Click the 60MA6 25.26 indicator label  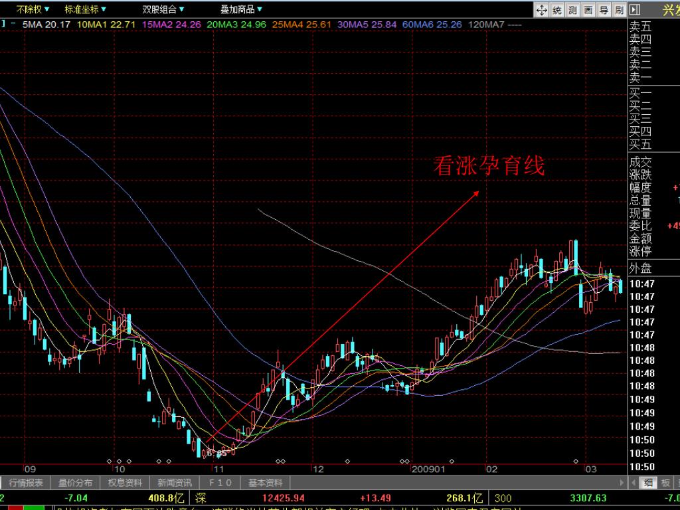click(x=432, y=25)
